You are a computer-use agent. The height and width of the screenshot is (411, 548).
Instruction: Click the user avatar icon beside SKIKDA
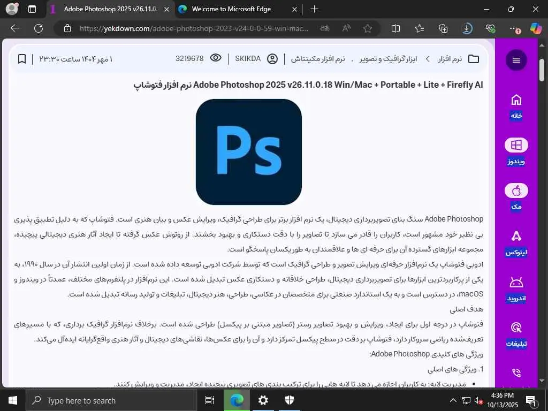pos(272,59)
